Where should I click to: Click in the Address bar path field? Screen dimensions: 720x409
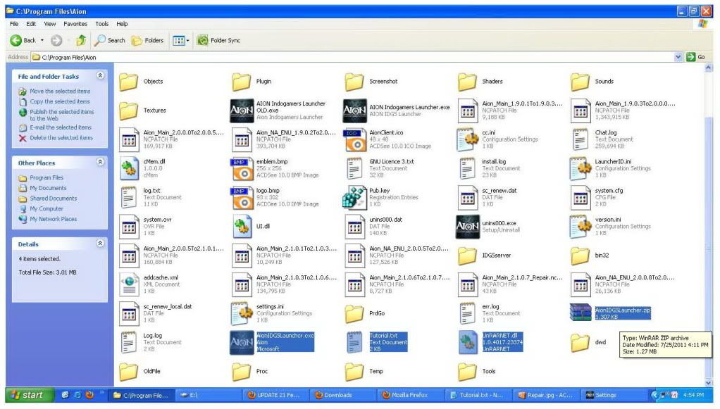(x=352, y=57)
